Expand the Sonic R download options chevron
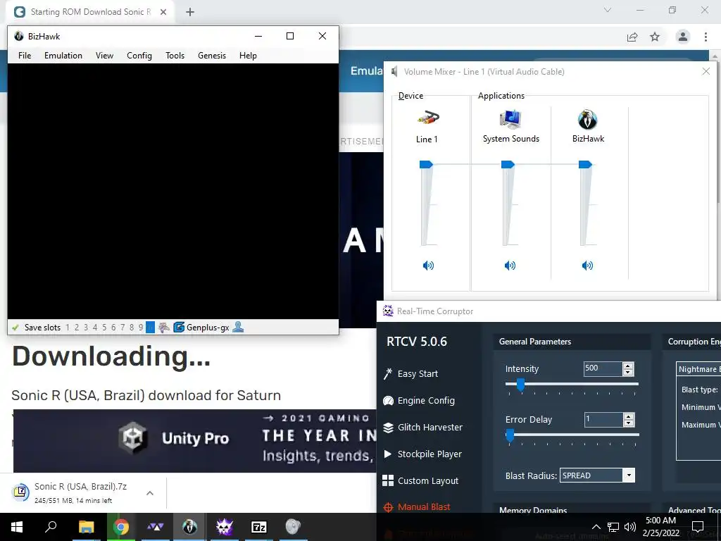721x541 pixels. point(150,493)
